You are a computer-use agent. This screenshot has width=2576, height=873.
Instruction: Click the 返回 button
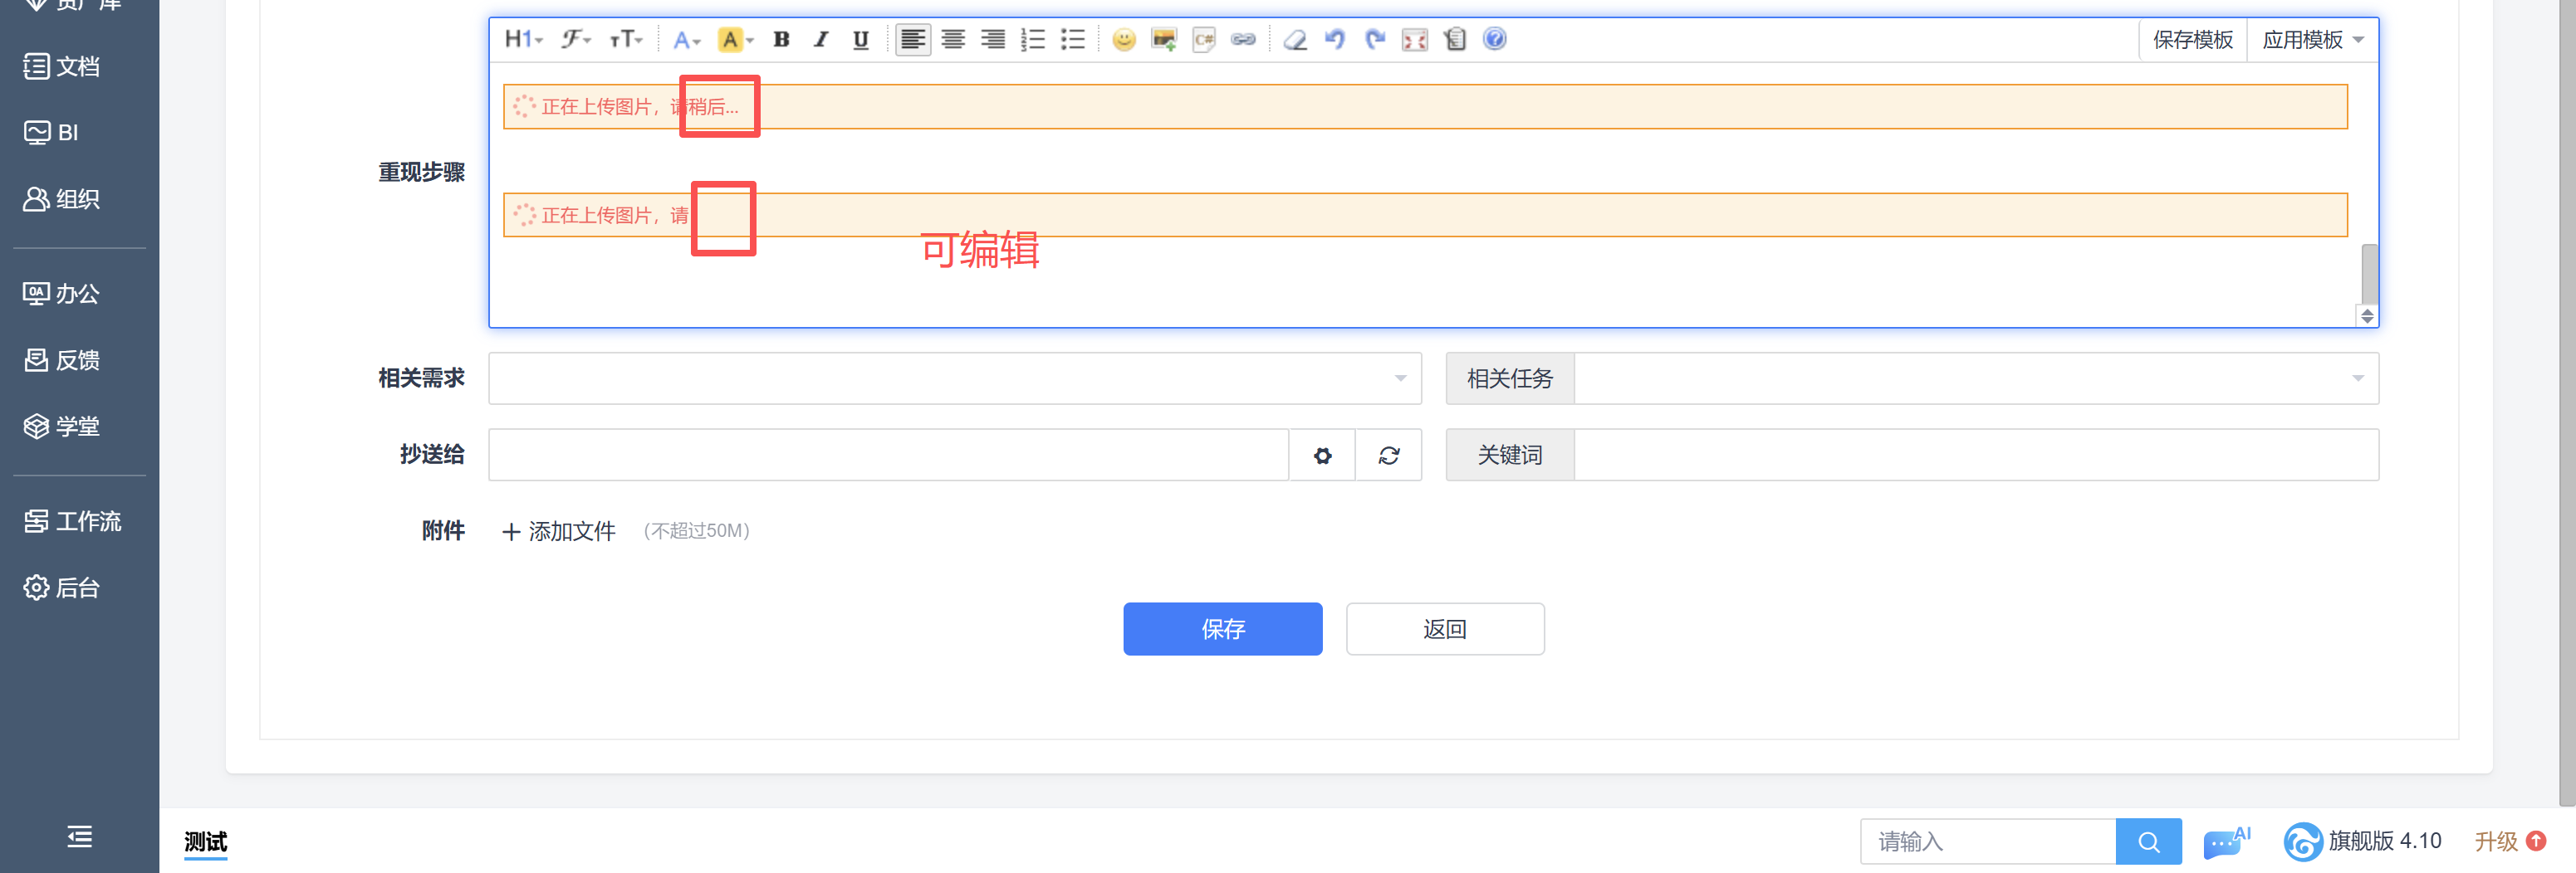coord(1444,629)
